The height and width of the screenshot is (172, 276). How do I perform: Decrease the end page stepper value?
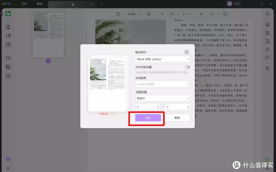point(188,108)
